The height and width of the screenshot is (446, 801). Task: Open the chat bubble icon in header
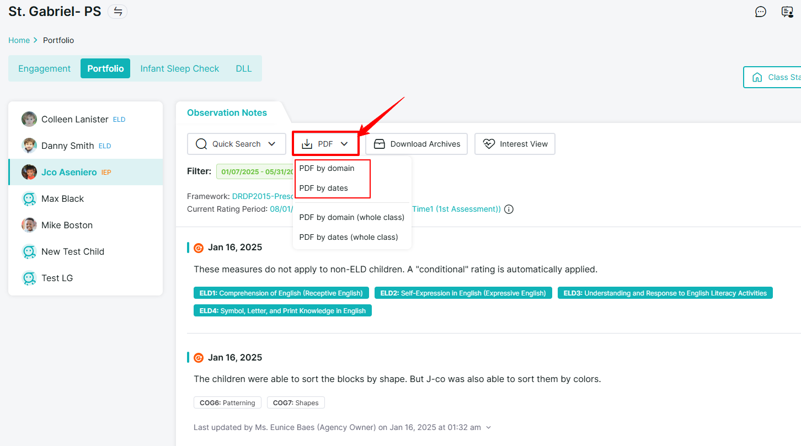coord(760,12)
